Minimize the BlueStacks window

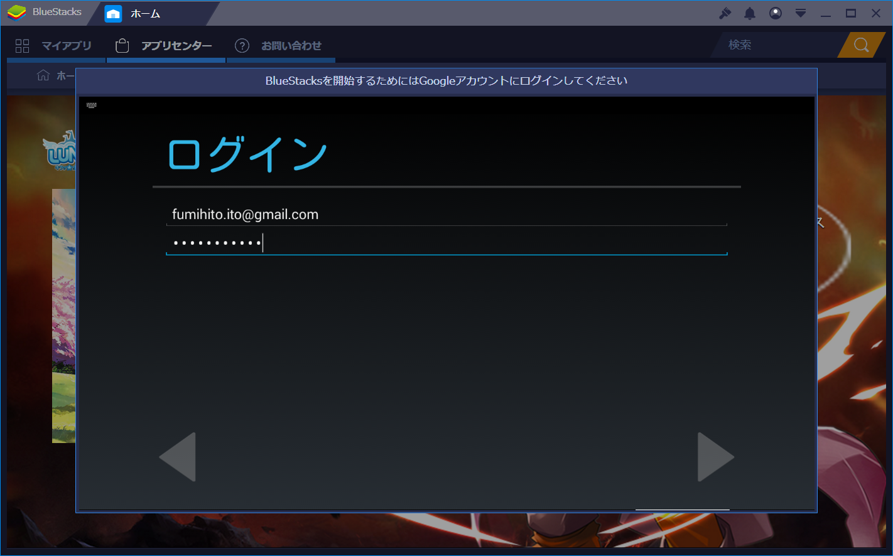click(826, 14)
